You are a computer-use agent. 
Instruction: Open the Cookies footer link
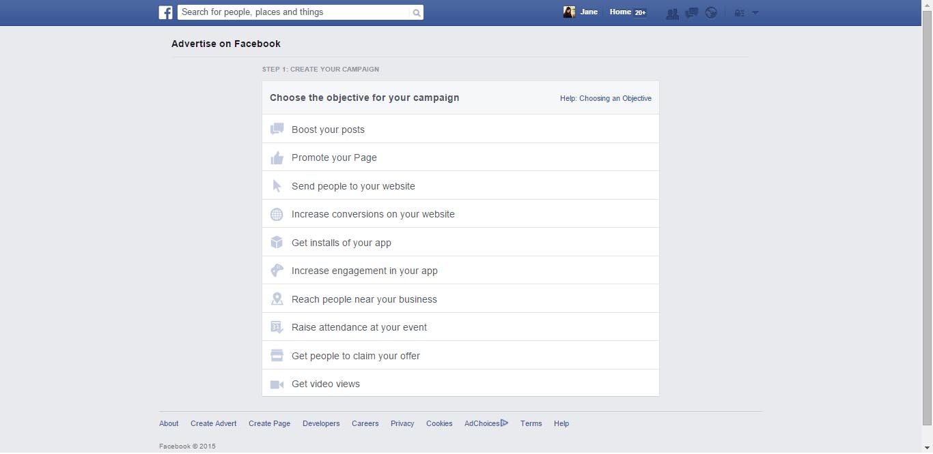click(x=439, y=423)
